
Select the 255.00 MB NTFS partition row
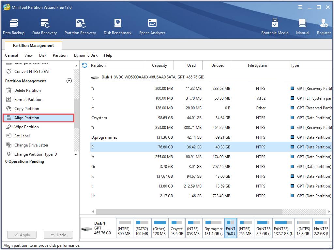[211, 157]
